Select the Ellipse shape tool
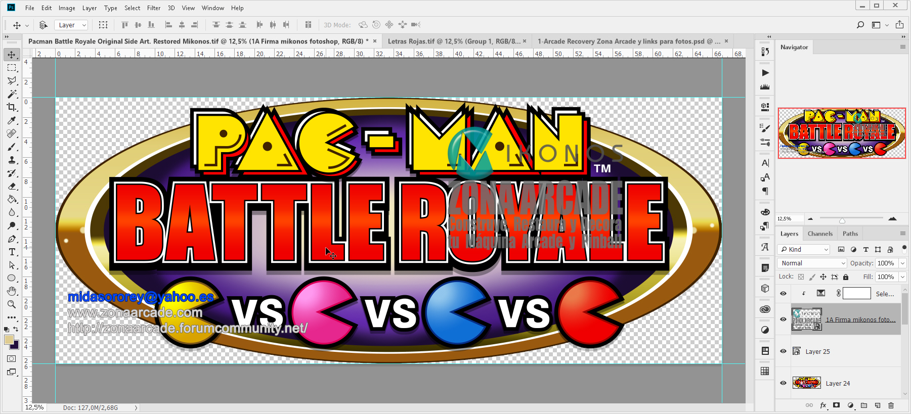The height and width of the screenshot is (414, 911). [x=12, y=278]
